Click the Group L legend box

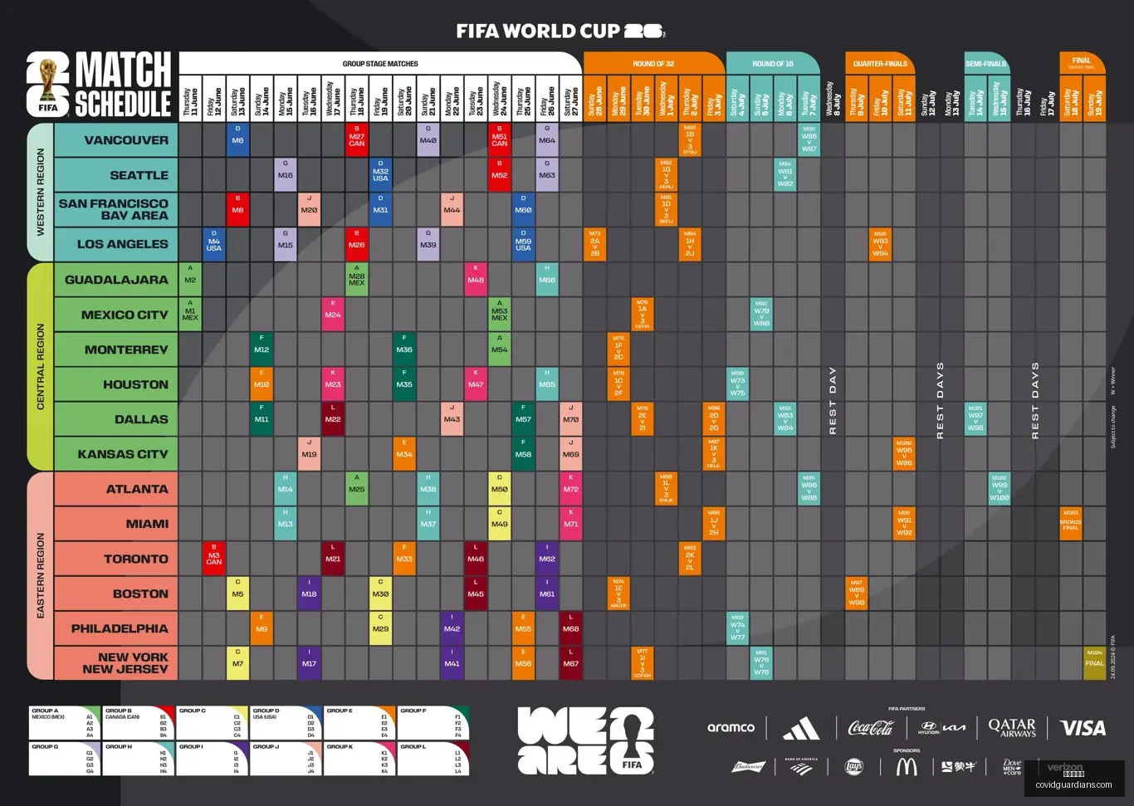pyautogui.click(x=433, y=759)
